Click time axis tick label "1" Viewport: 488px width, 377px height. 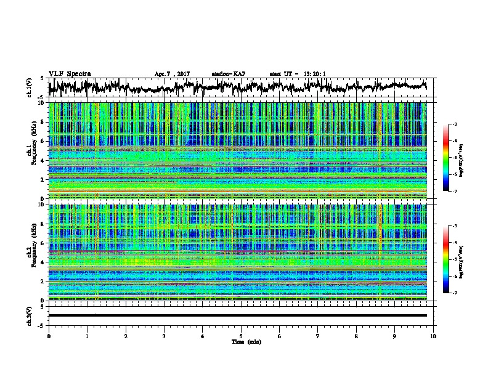click(x=87, y=336)
